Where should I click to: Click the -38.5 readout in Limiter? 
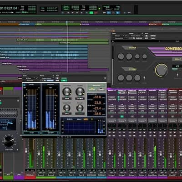(97, 114)
